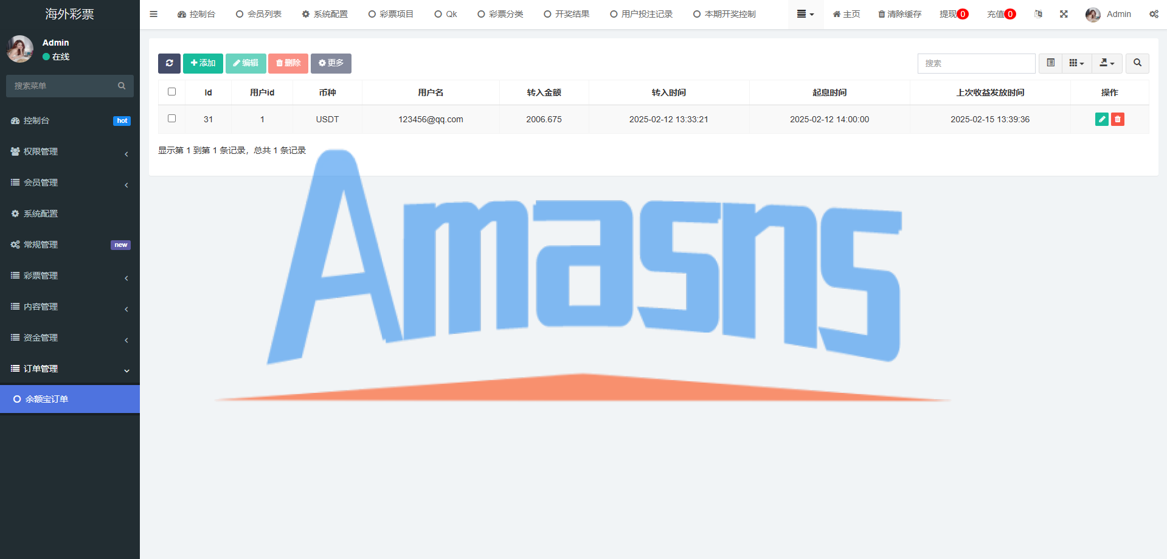Click the 海外彩票 site title

pos(69,14)
